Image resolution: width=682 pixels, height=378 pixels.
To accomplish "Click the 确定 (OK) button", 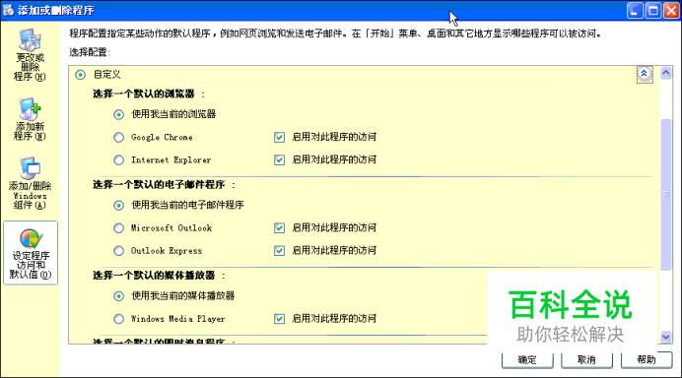I will pos(527,359).
